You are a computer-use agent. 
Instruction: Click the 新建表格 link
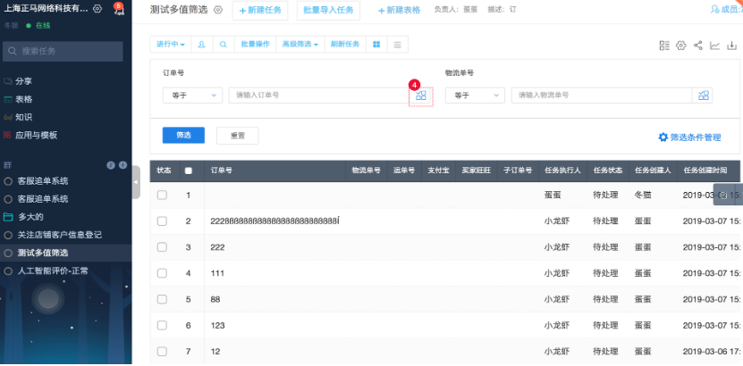pos(399,11)
